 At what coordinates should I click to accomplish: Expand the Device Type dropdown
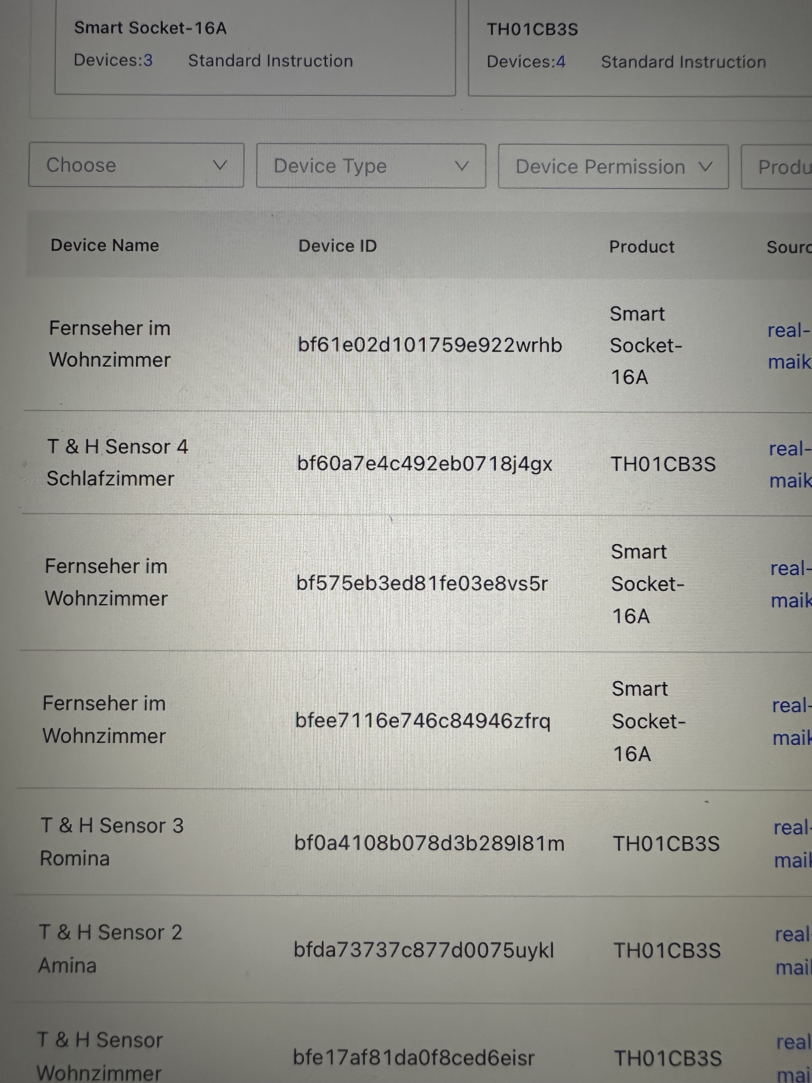pyautogui.click(x=371, y=166)
